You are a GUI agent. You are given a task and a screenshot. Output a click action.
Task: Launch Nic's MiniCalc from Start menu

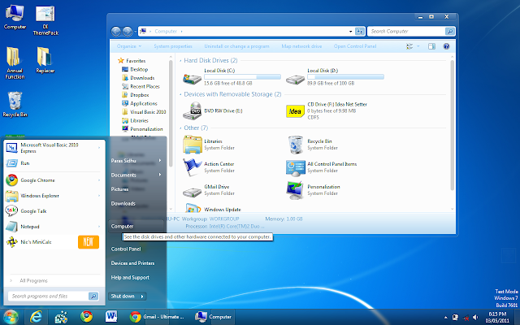pos(53,242)
